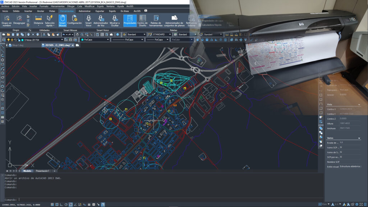The image size is (368, 207).
Task: Open the Dibujar menu
Action: [x=71, y=6]
